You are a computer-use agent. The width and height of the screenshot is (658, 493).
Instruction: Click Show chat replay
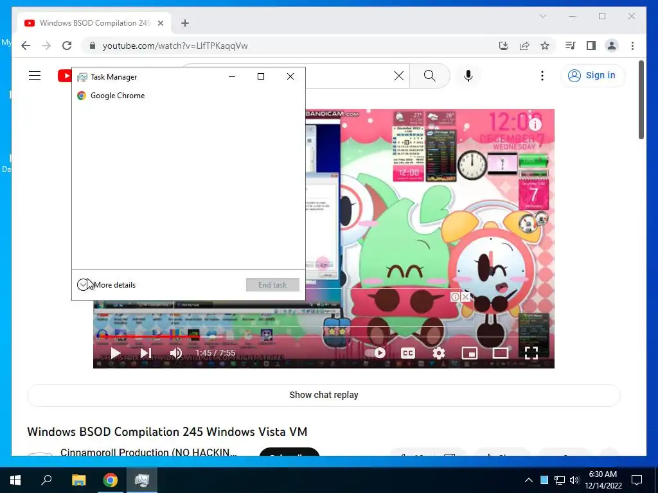(324, 395)
